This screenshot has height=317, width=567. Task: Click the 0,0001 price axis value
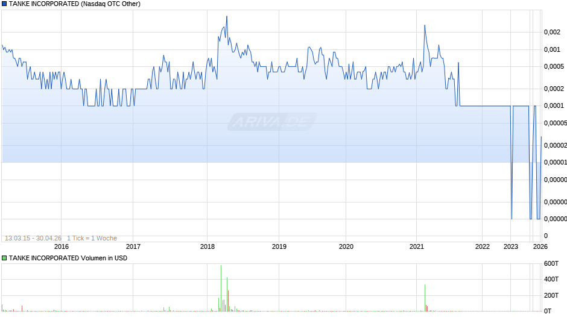[x=554, y=105]
